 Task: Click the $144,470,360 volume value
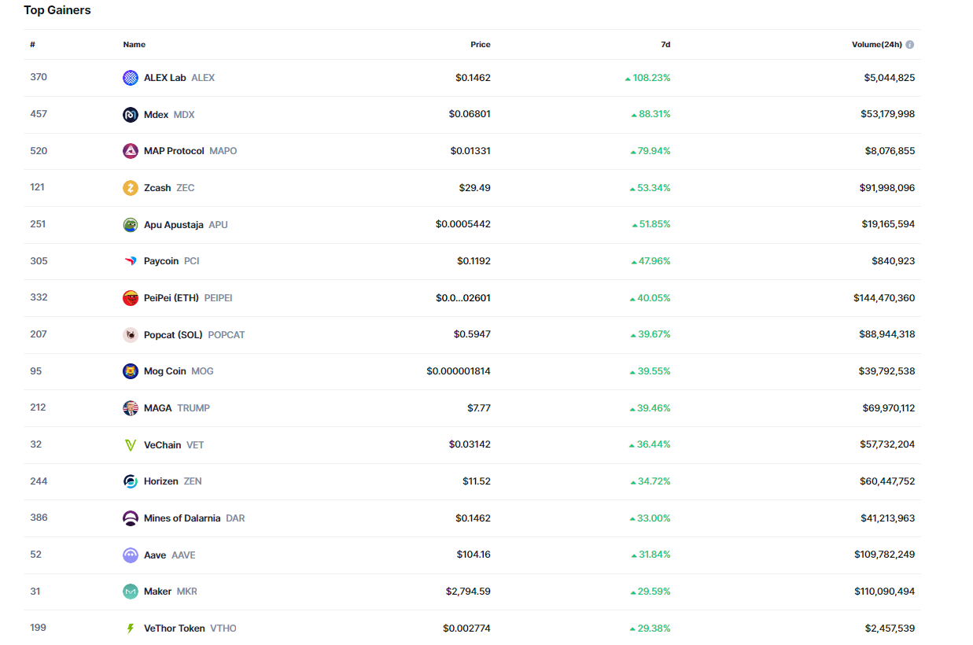[884, 298]
